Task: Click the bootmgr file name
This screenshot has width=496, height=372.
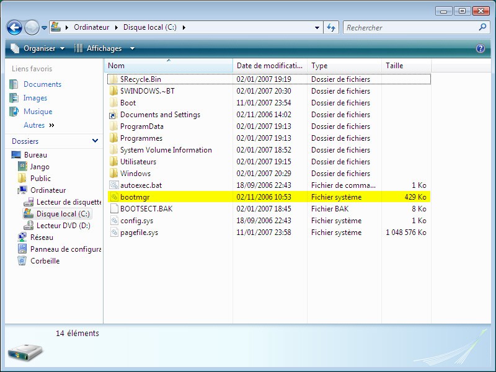Action: (x=135, y=197)
